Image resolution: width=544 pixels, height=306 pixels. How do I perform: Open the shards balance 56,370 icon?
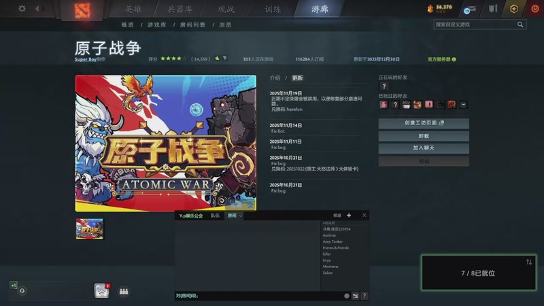click(430, 9)
